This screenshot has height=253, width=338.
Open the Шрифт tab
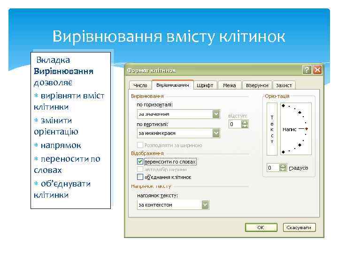205,85
